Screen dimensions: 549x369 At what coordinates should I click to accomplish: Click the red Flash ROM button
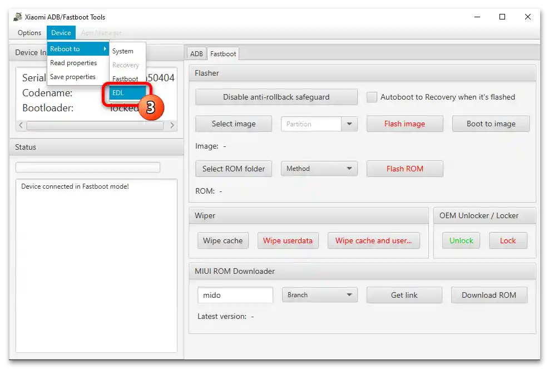(x=404, y=169)
